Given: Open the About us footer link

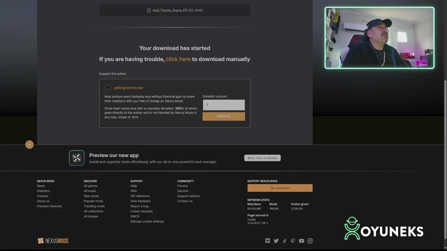Looking at the screenshot, I should tap(43, 201).
